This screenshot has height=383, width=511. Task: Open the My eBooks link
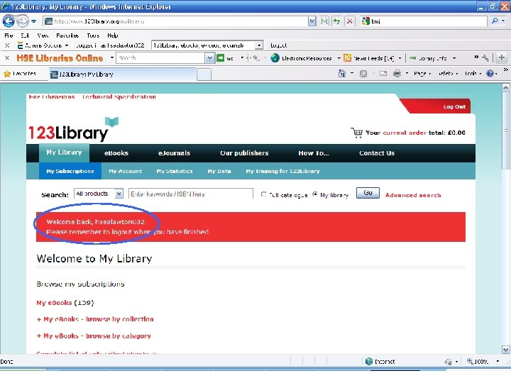(54, 303)
